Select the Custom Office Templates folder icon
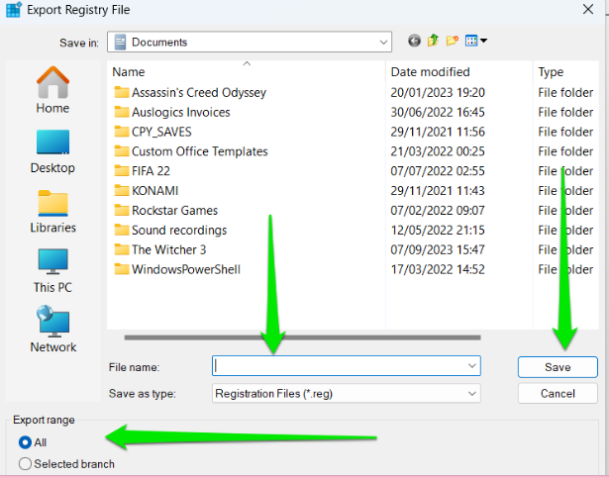This screenshot has width=609, height=478. click(122, 151)
